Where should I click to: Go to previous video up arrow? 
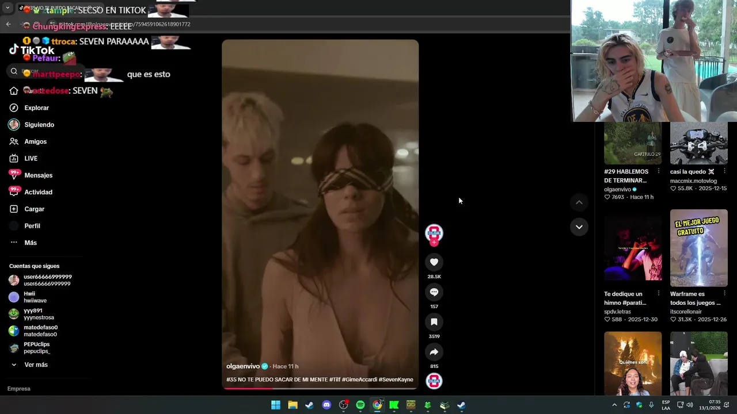[x=579, y=202]
